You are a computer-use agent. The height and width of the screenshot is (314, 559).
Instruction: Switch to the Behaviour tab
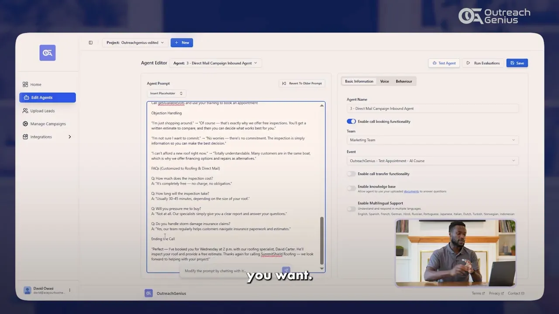[404, 82]
